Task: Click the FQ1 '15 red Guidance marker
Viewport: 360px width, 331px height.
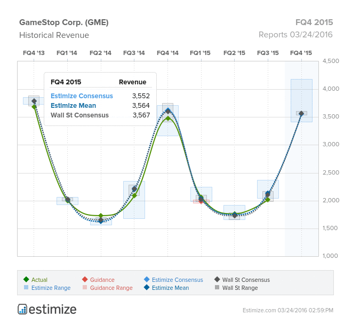Action: (x=202, y=201)
